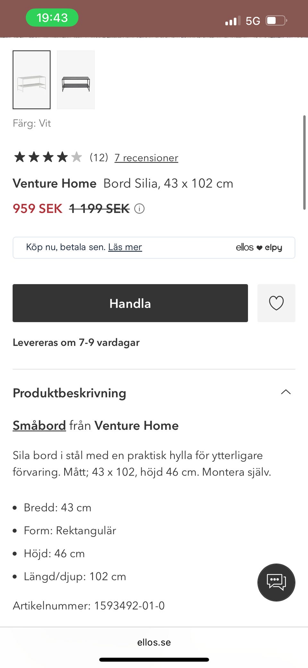Follow the Småbord category link
Screen dimensions: 308x668
(39, 425)
